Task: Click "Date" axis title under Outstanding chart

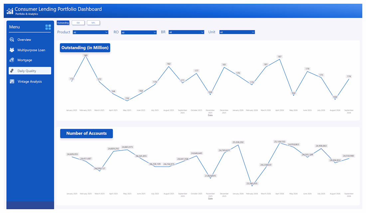Action: coord(210,115)
